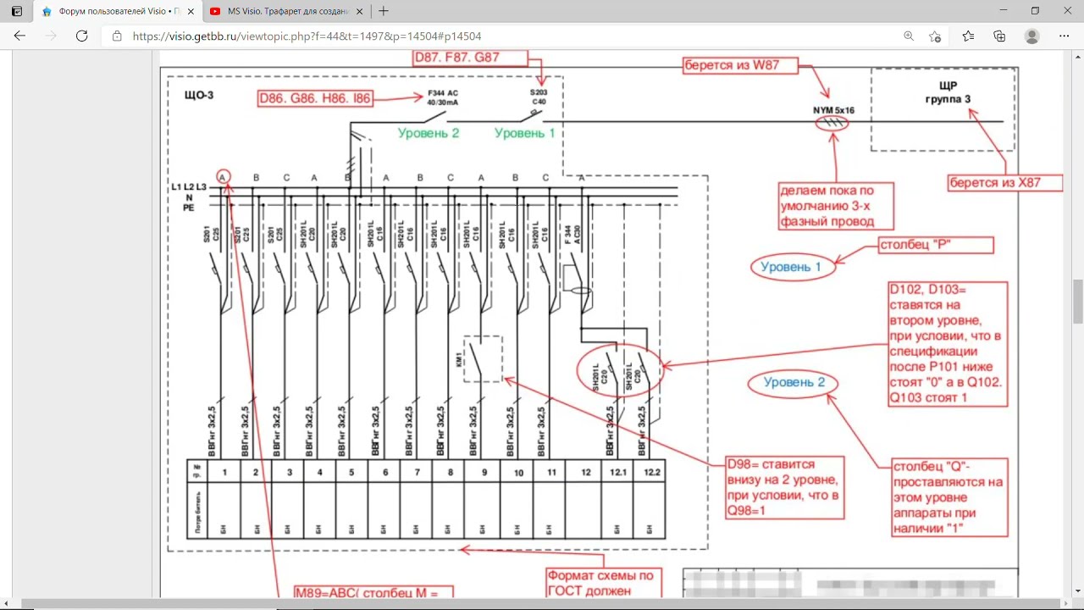Add this page to favorites
Image resolution: width=1084 pixels, height=610 pixels.
point(935,36)
